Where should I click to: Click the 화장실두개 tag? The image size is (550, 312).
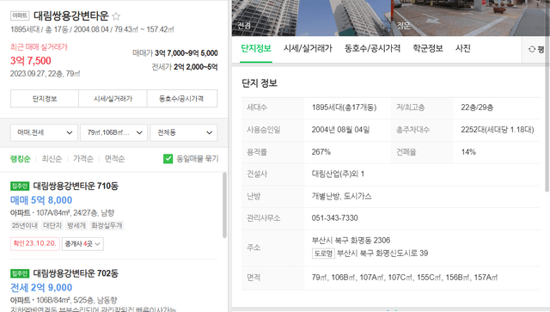pos(107,225)
